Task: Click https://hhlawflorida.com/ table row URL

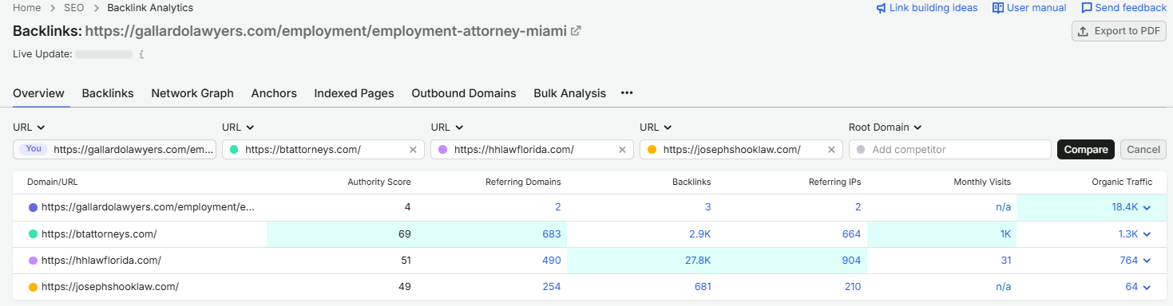Action: pos(101,261)
